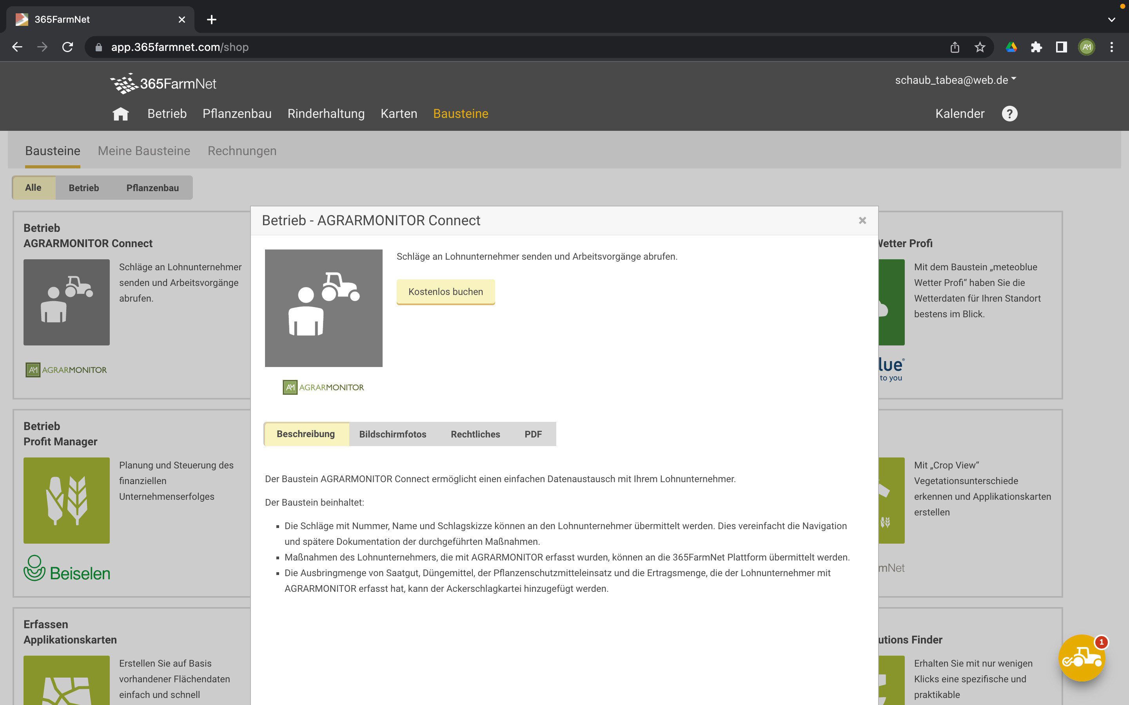Select the PDF tab

533,434
